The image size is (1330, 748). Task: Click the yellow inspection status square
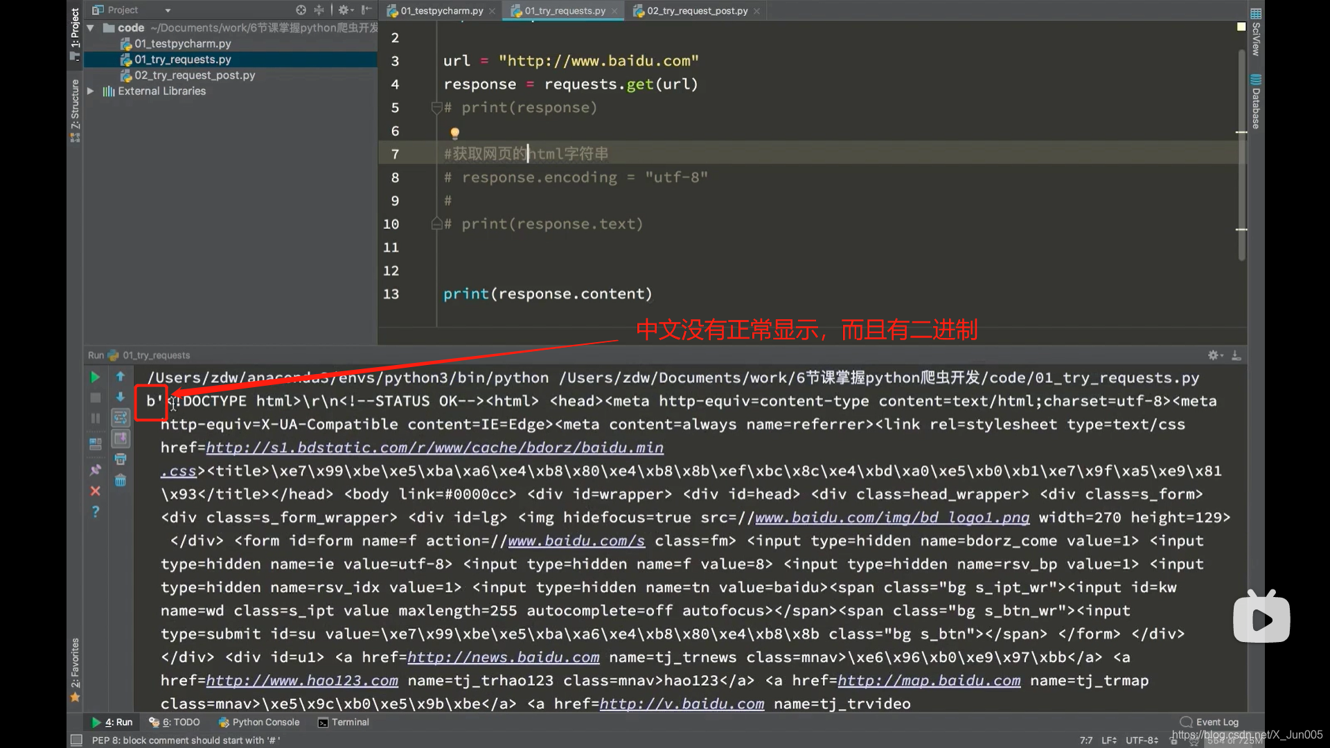(1241, 26)
